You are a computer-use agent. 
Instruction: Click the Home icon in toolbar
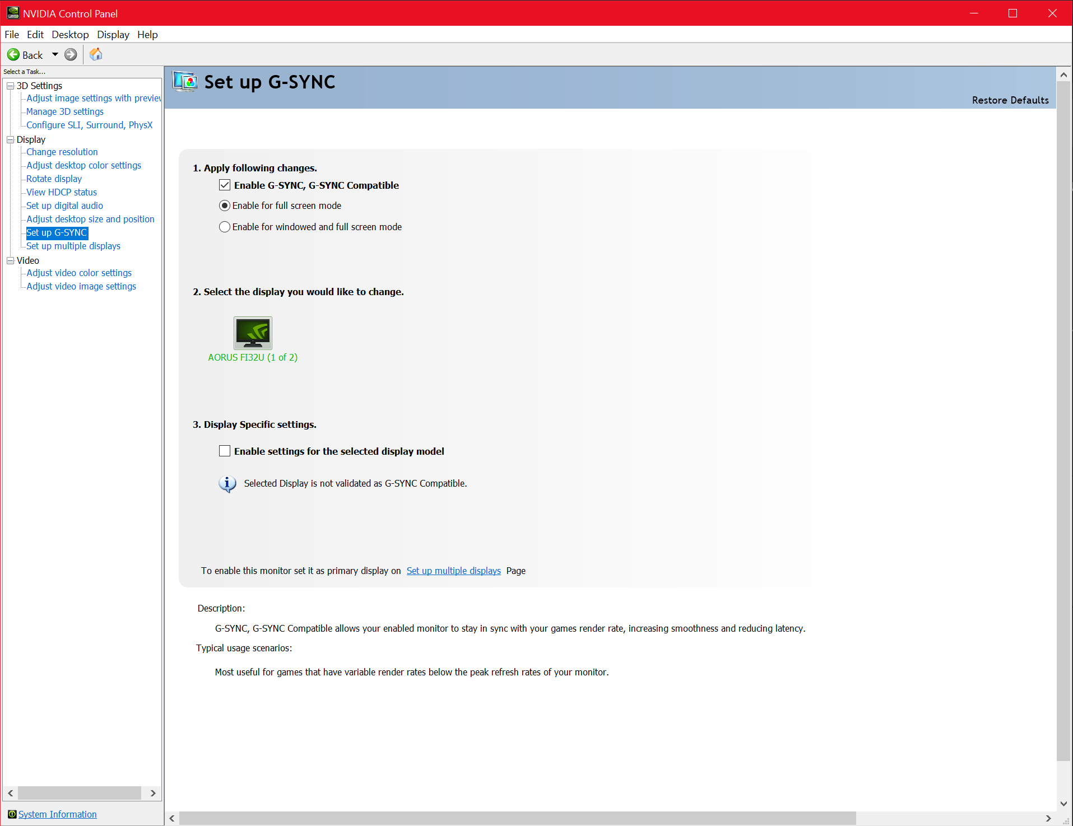tap(96, 54)
